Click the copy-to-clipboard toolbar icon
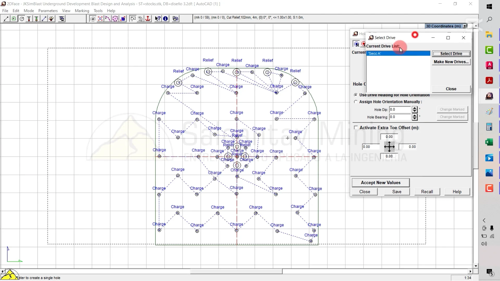The height and width of the screenshot is (281, 500). tap(175, 18)
